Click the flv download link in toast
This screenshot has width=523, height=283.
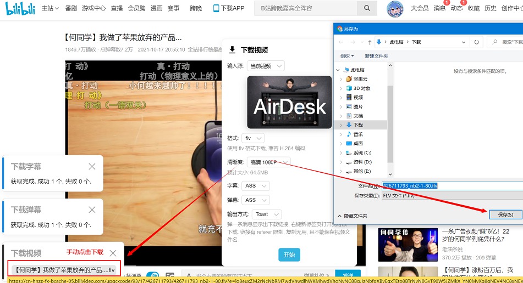coord(65,270)
